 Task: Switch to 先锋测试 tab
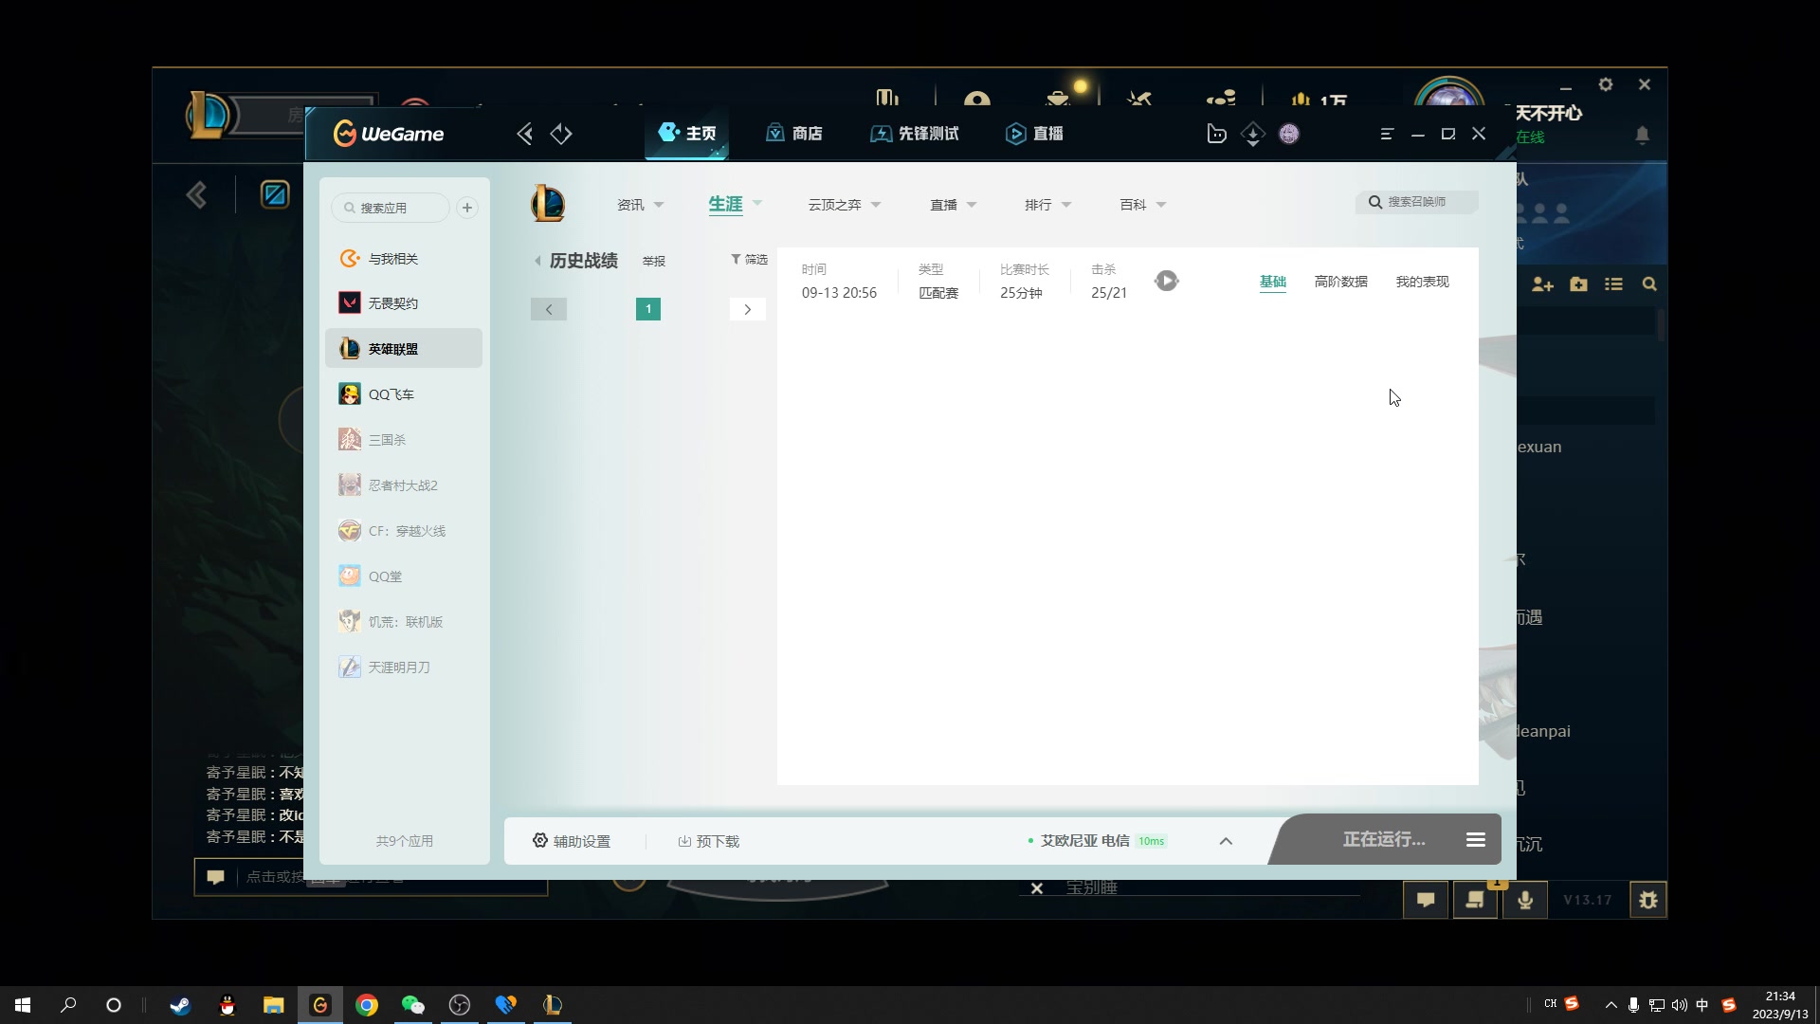[x=915, y=134]
